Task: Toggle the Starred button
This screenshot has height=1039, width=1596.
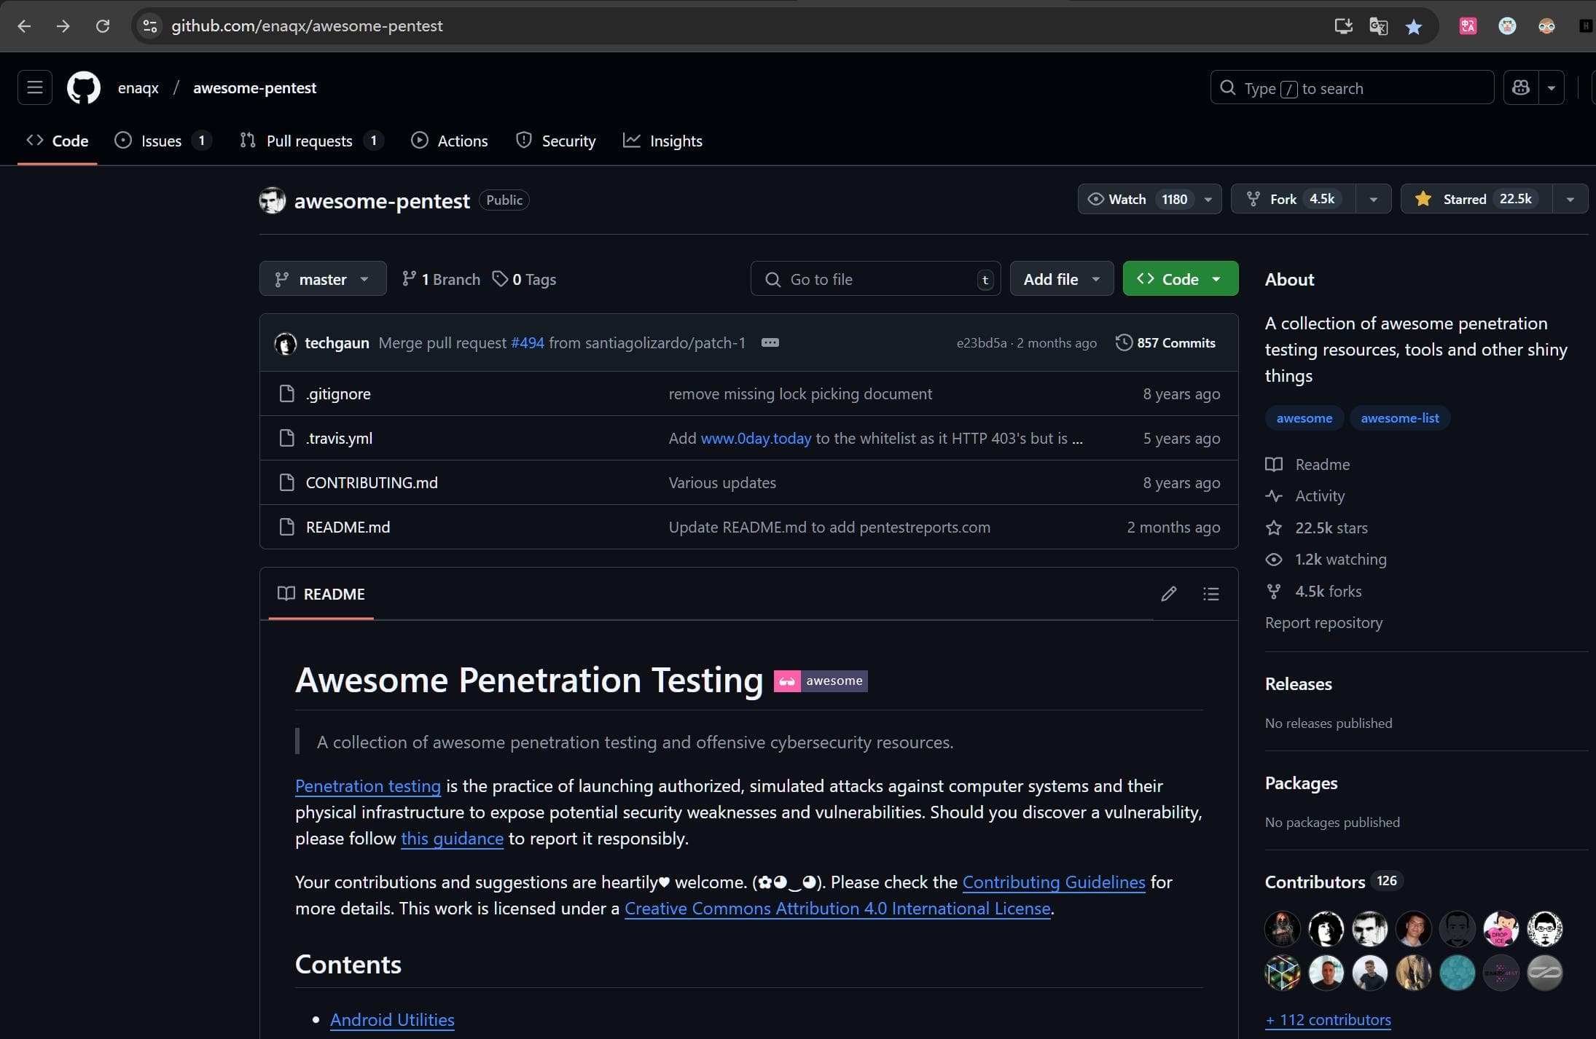Action: [1476, 199]
